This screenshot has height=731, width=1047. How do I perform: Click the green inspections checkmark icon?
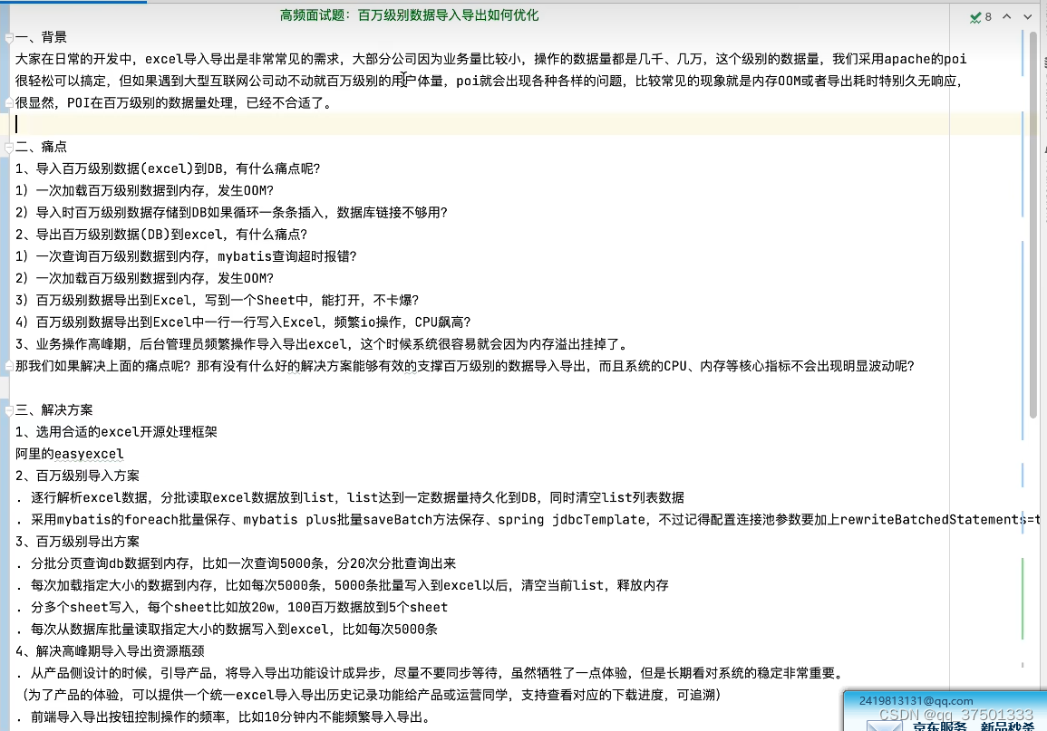(974, 16)
